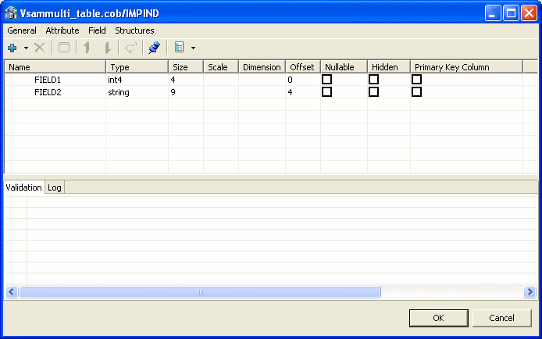Open the Structures menu
The image size is (542, 339).
pyautogui.click(x=134, y=30)
